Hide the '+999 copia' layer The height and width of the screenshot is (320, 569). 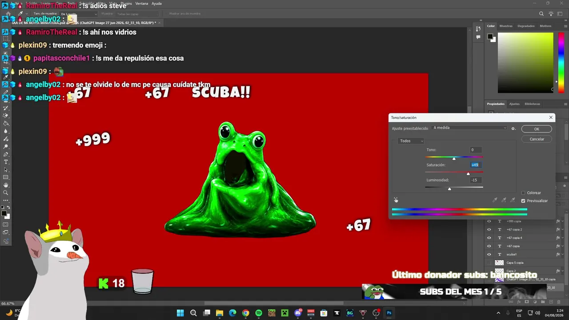[489, 221]
